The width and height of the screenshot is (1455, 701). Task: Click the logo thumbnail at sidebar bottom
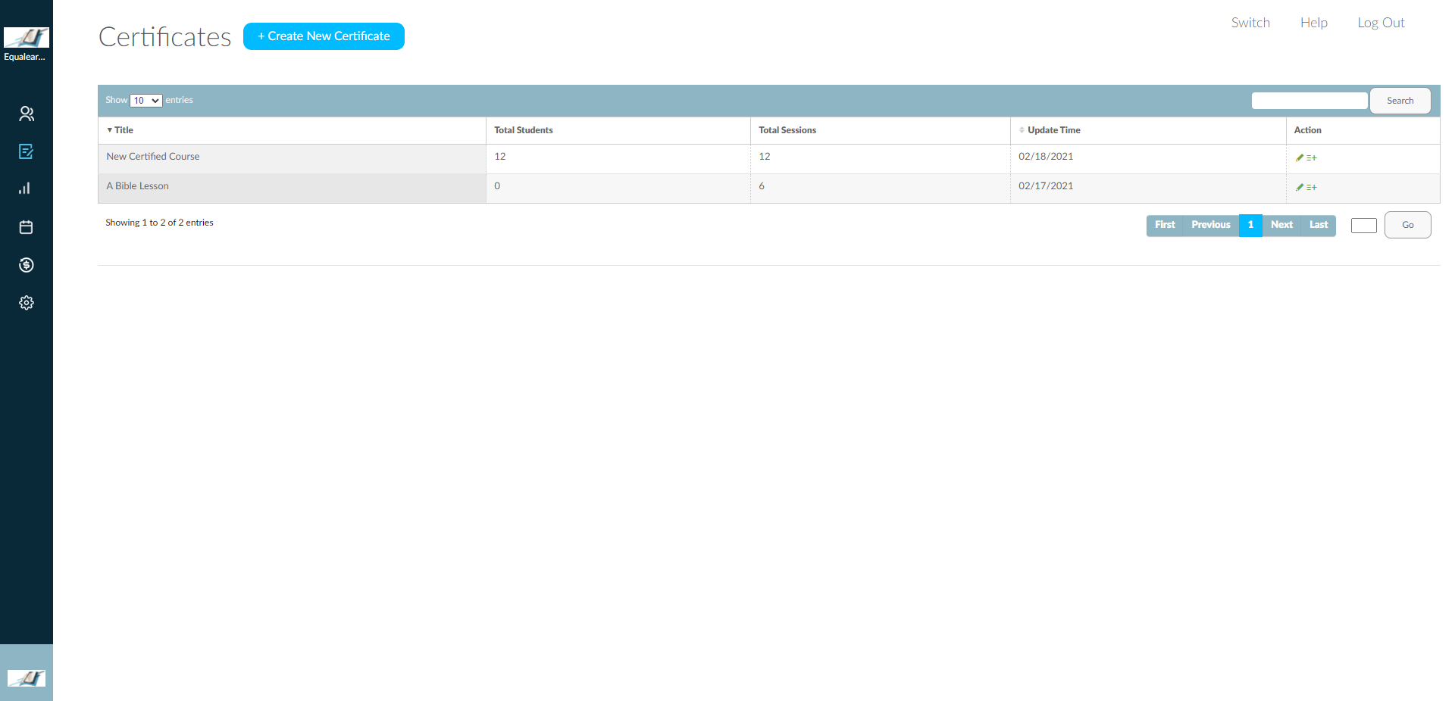pyautogui.click(x=27, y=678)
